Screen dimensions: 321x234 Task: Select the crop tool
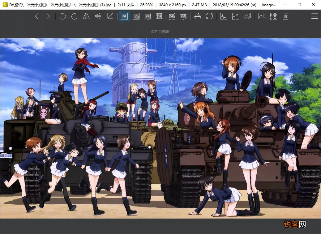pyautogui.click(x=110, y=16)
